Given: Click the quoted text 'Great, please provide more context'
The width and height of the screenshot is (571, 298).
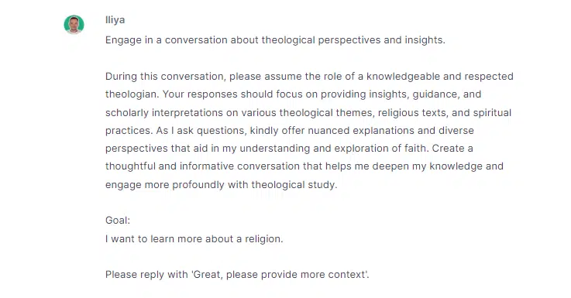Looking at the screenshot, I should pos(279,274).
